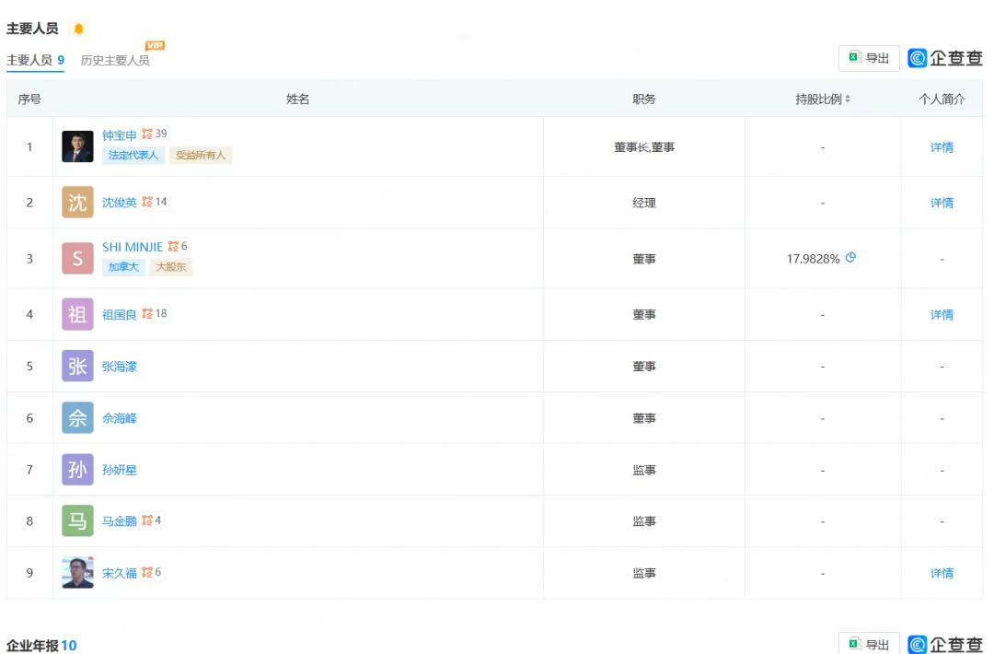Click the pie chart icon next to 17.9828%
The width and height of the screenshot is (994, 654).
tap(850, 258)
